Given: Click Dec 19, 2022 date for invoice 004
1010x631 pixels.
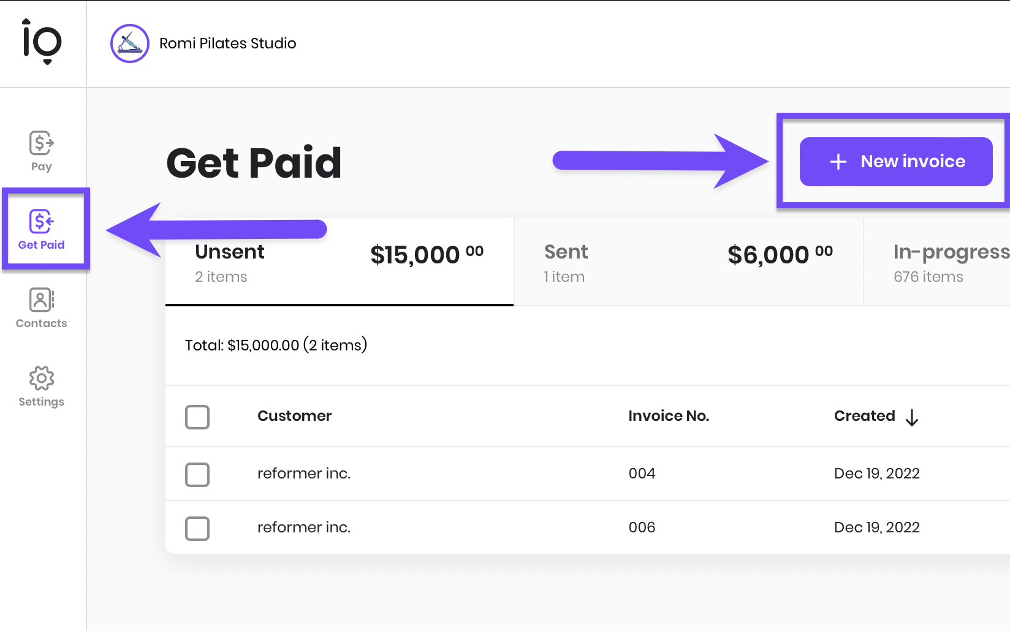Looking at the screenshot, I should pyautogui.click(x=877, y=474).
